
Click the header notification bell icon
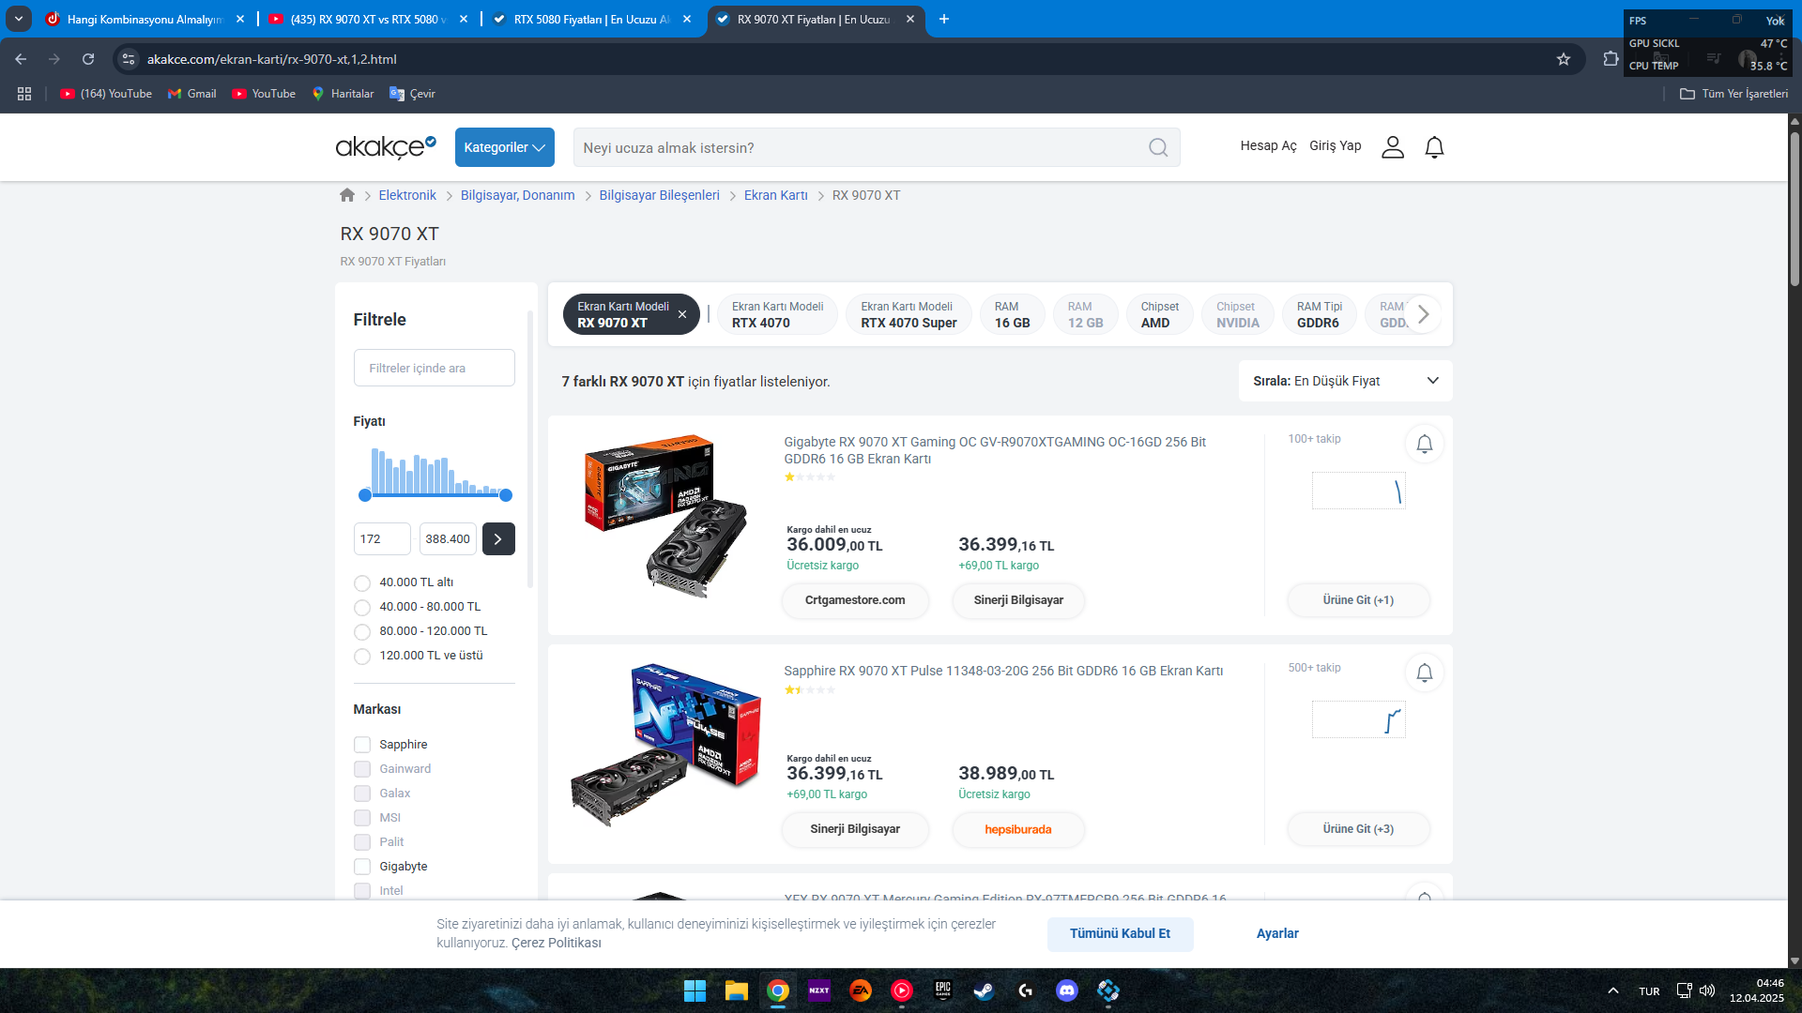[1434, 147]
